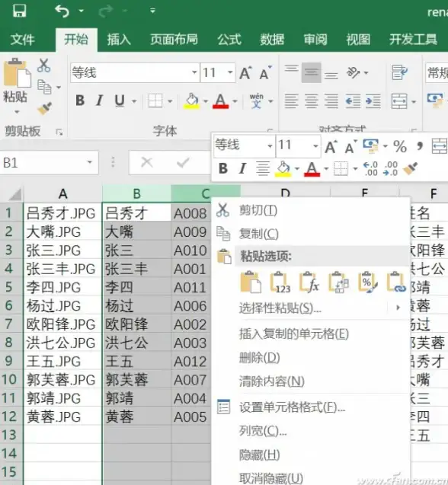Toggle ribbon Center alignment
Screen dimensions: 448x485
[312, 101]
